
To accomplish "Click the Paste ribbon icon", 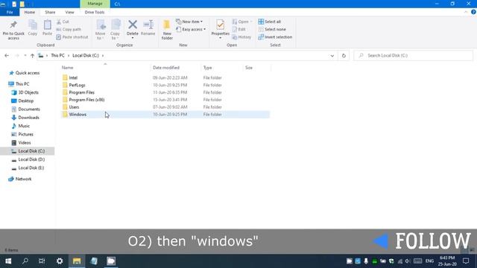I will click(47, 28).
